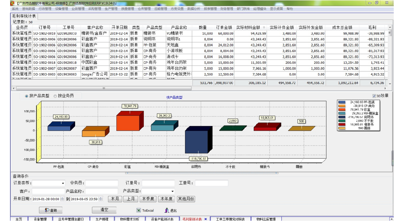The width and height of the screenshot is (394, 221).
Task: Open the 产品类型 filter dropdown
Action: coord(173,191)
